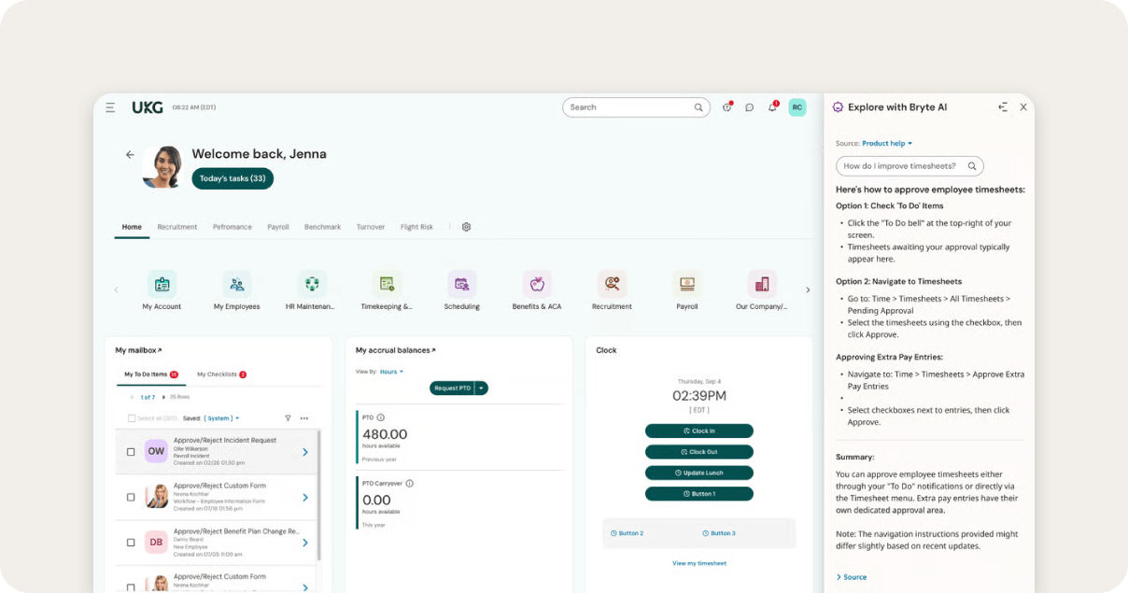Click Button 2 in Clock card
This screenshot has height=593, width=1128.
(627, 533)
